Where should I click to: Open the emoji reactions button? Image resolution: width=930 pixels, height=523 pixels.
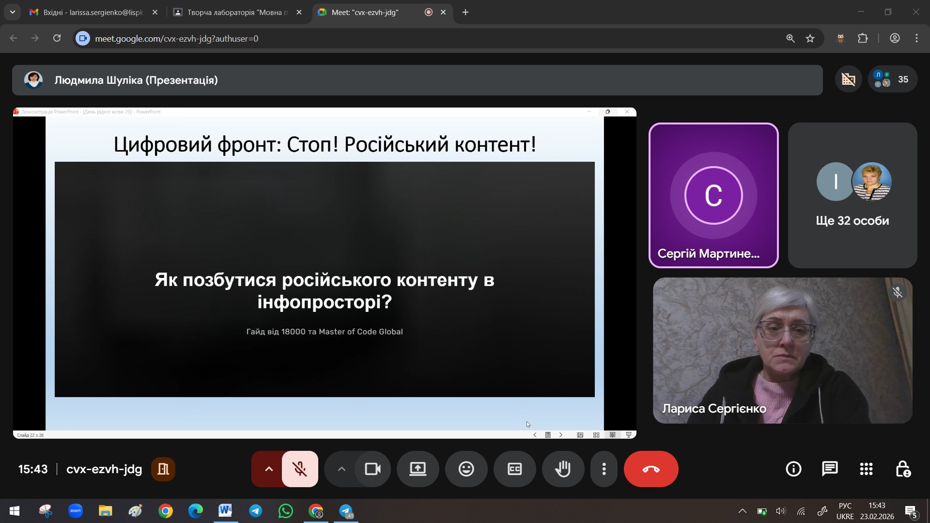tap(466, 469)
